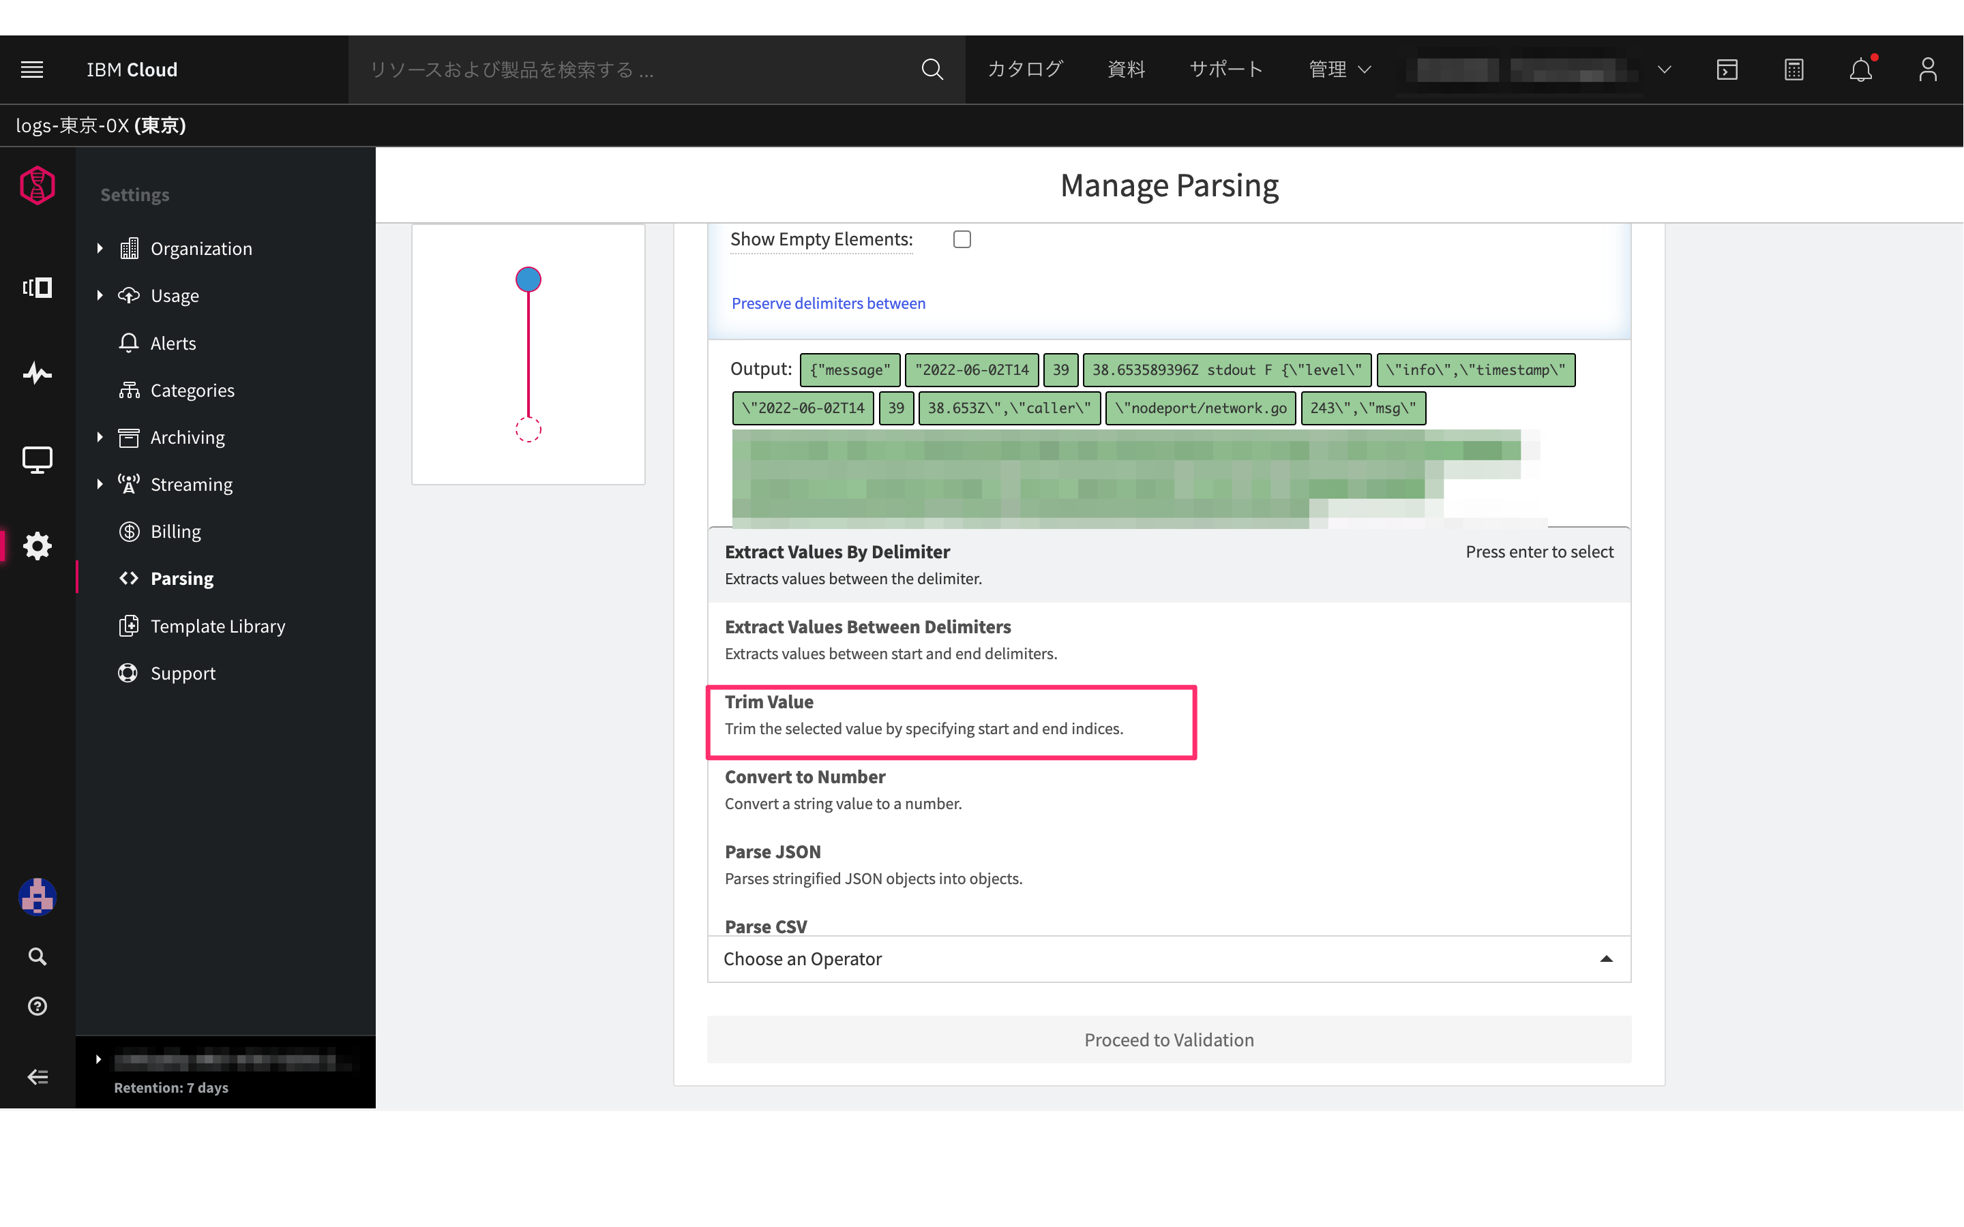Click the user profile avatar icon

pyautogui.click(x=1927, y=70)
